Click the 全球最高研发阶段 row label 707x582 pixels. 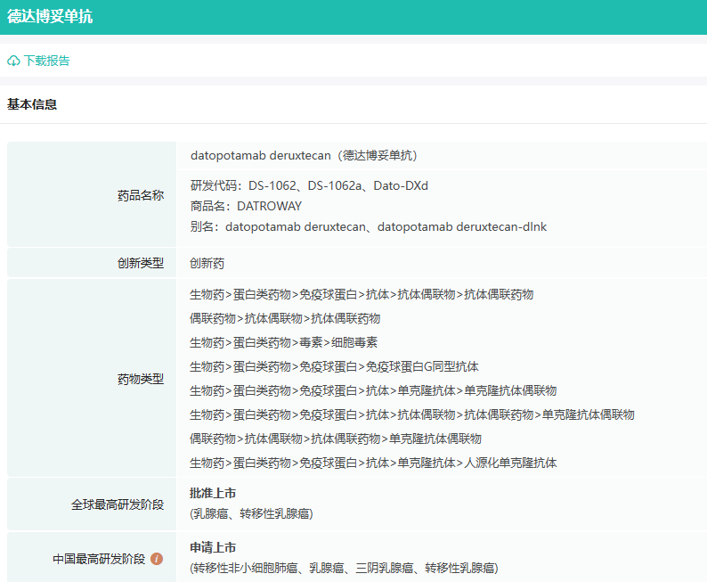tap(118, 504)
